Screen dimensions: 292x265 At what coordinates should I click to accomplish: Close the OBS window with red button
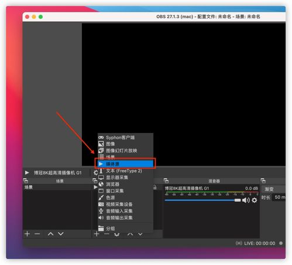(27, 17)
